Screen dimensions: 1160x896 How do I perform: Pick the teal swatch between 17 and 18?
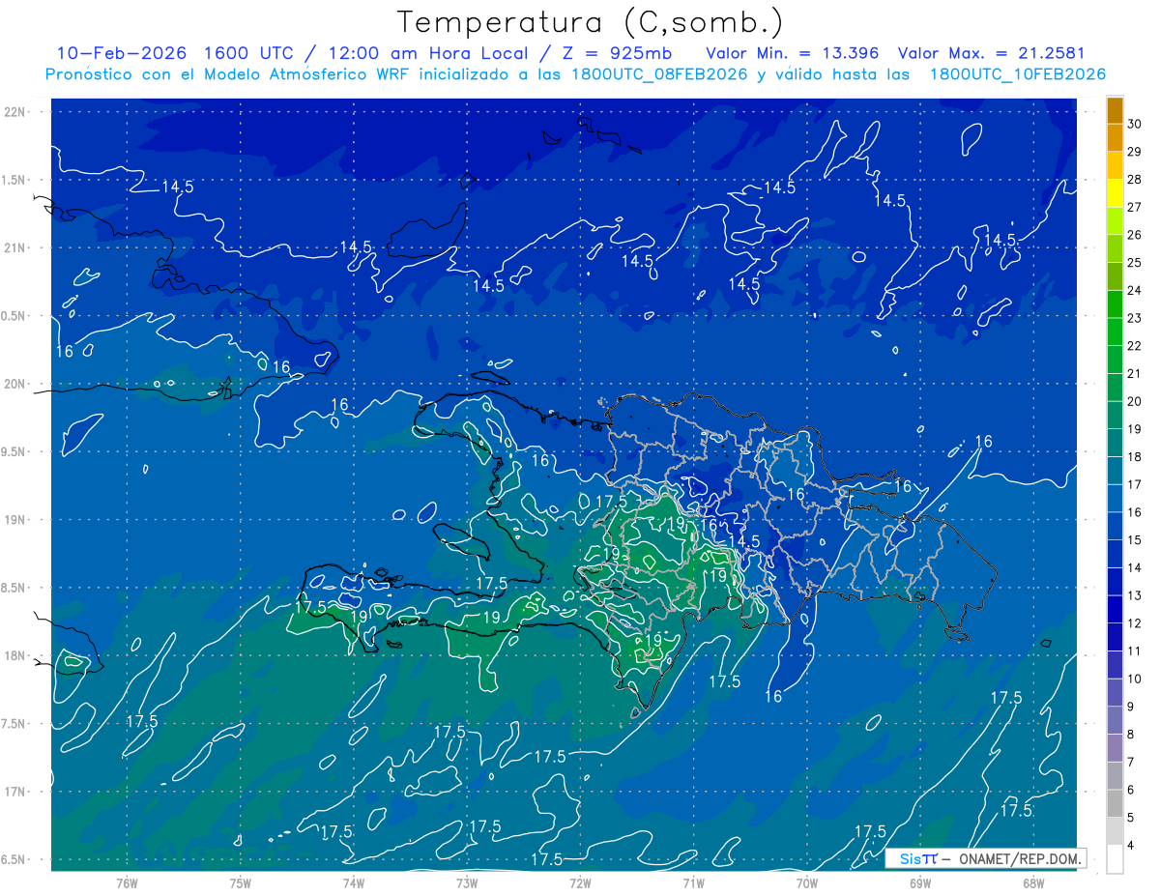pos(1115,471)
